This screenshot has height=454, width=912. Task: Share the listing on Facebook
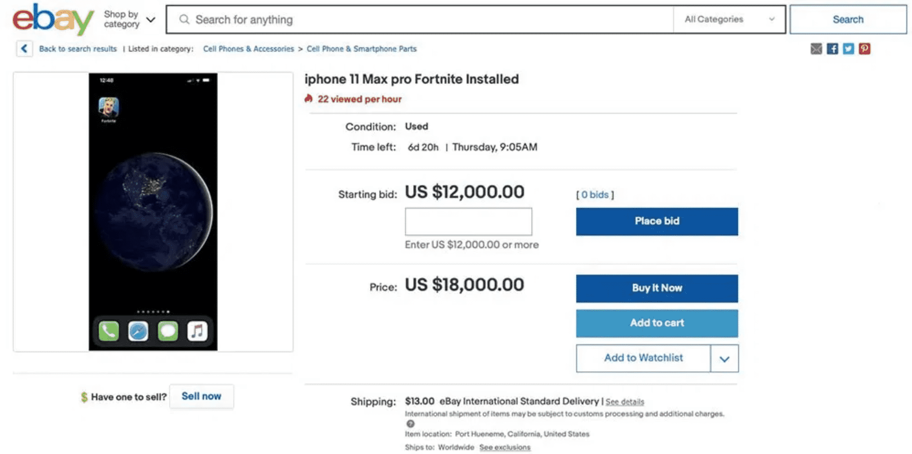click(x=832, y=49)
